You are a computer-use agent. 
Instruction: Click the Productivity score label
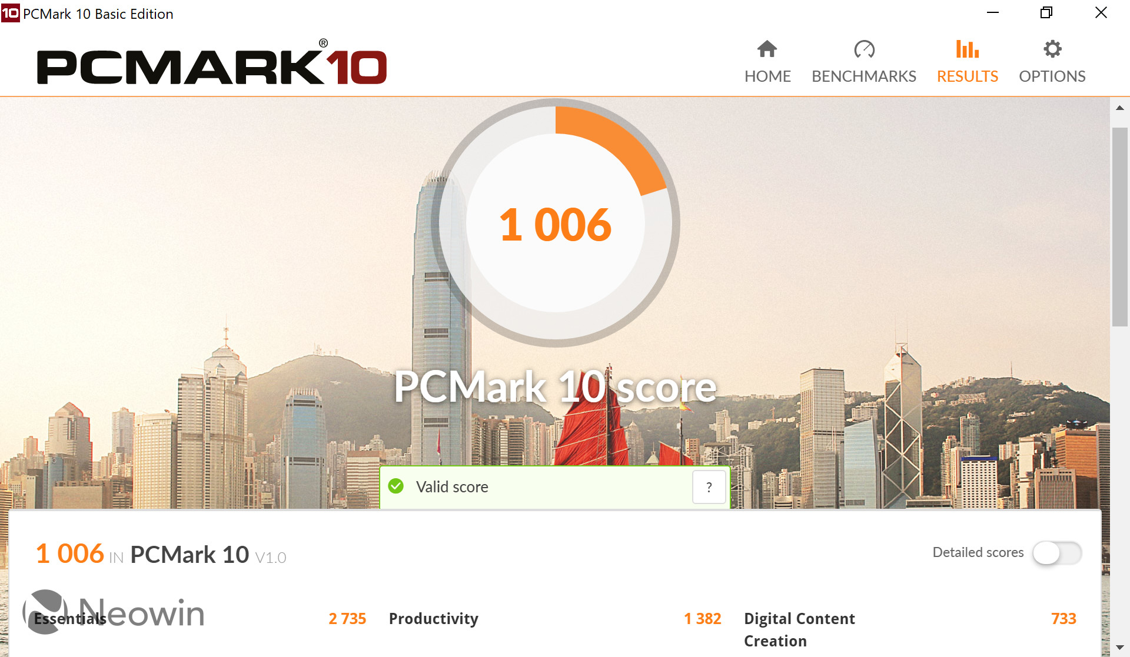[x=434, y=619]
